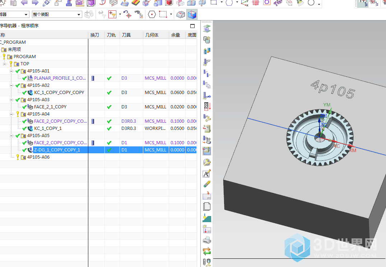The width and height of the screenshot is (386, 267).
Task: Click the 刀轨 column header
Action: (x=112, y=35)
